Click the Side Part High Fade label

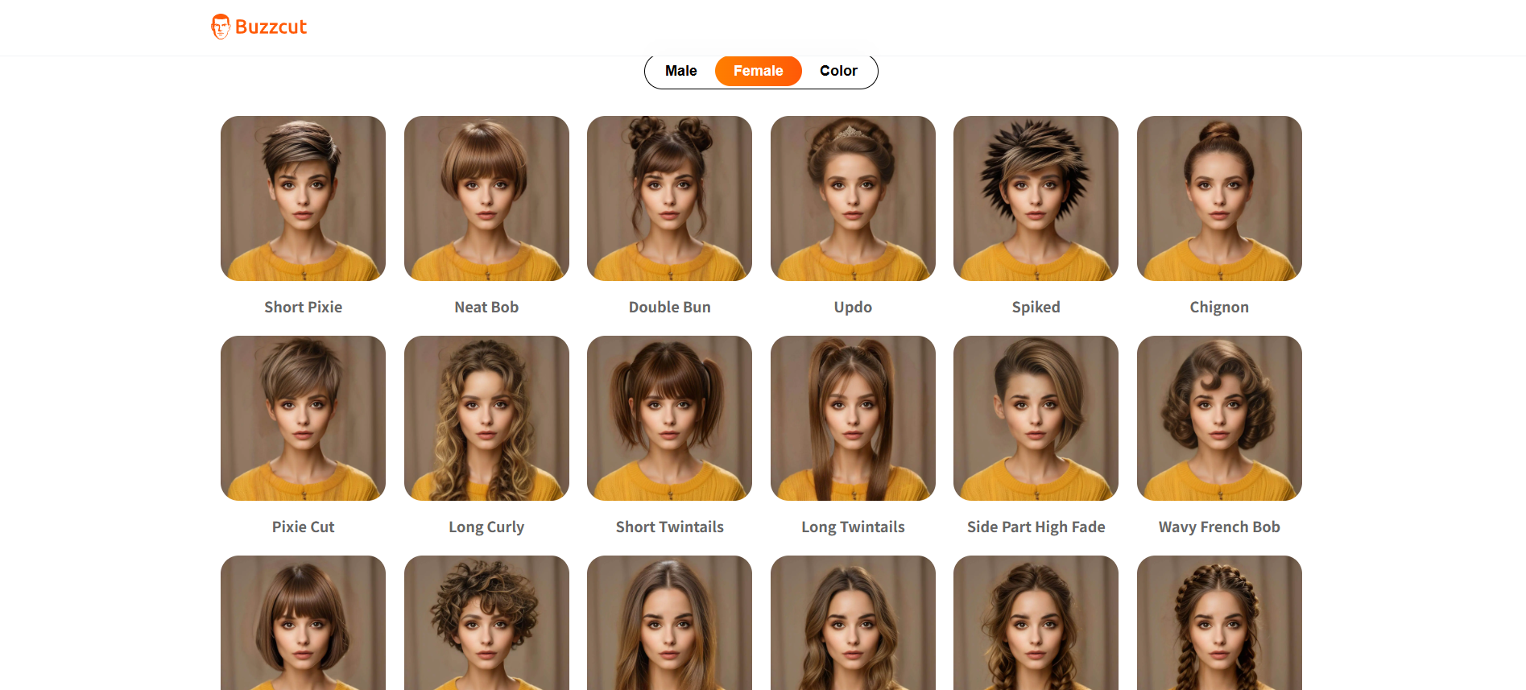1036,527
